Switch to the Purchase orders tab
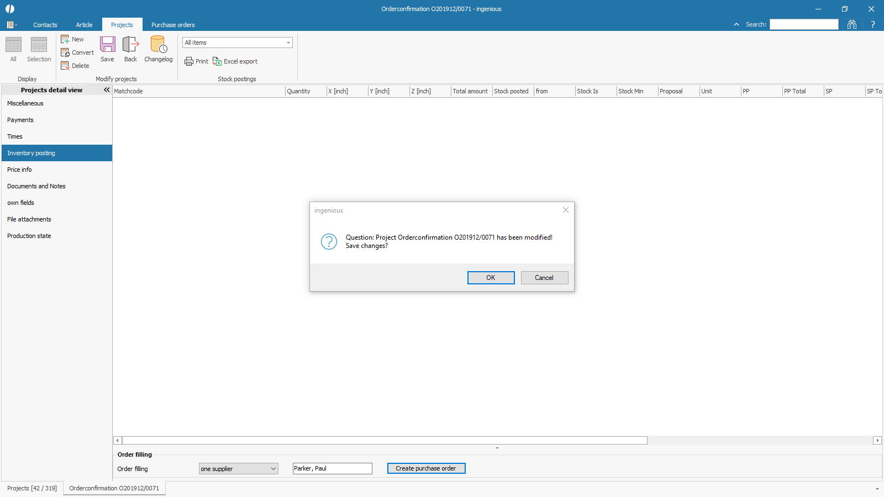The width and height of the screenshot is (884, 497). coord(173,25)
